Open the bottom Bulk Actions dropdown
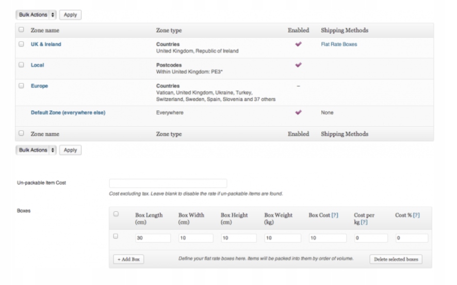Viewport: 457px width, 285px height. 37,150
